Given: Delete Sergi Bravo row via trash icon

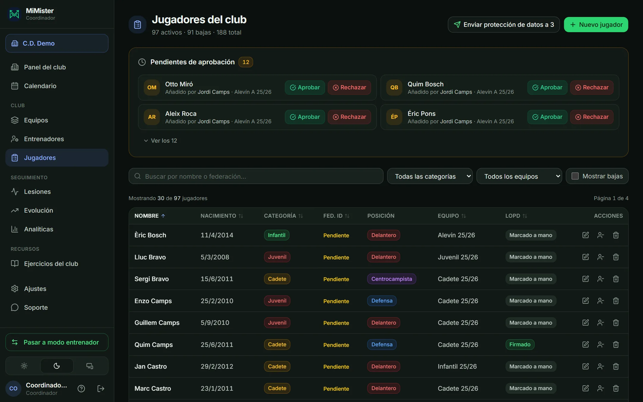Looking at the screenshot, I should (616, 279).
